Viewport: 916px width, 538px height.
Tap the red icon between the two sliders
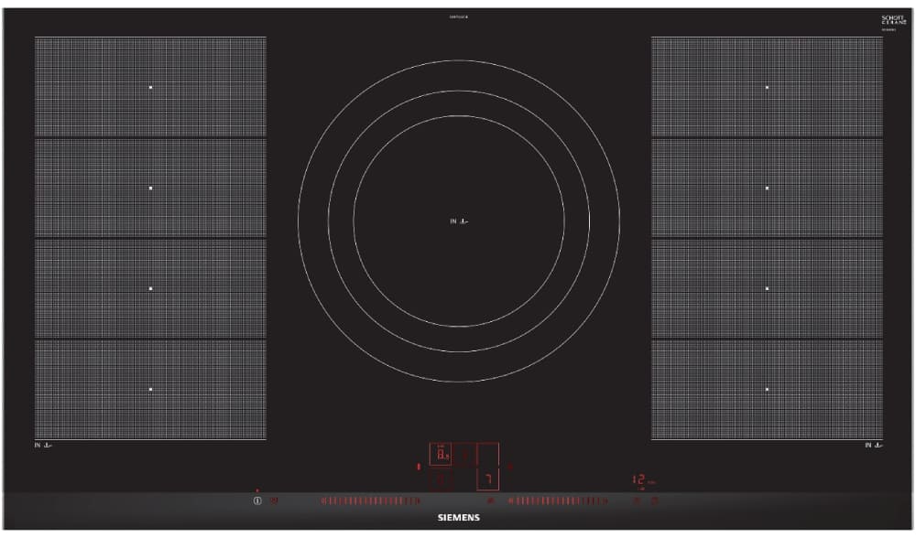click(x=491, y=500)
